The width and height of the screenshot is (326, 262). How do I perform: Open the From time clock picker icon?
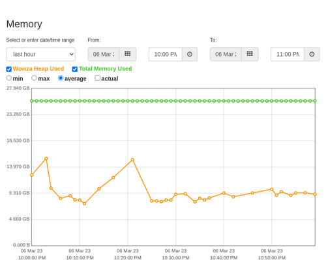(190, 54)
